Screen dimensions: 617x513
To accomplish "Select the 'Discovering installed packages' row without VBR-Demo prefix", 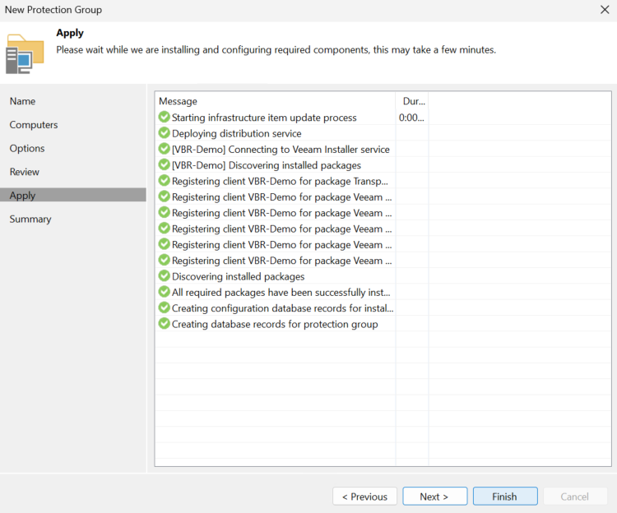I will tap(238, 277).
